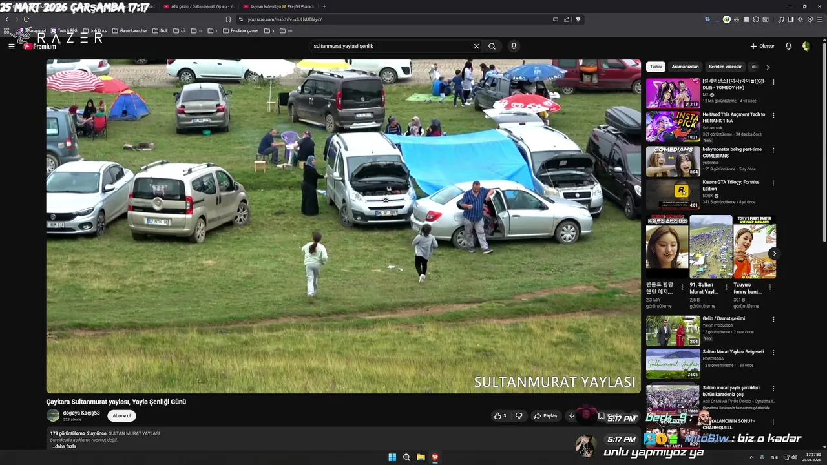Click the main video player
827x465 pixels.
(343, 226)
